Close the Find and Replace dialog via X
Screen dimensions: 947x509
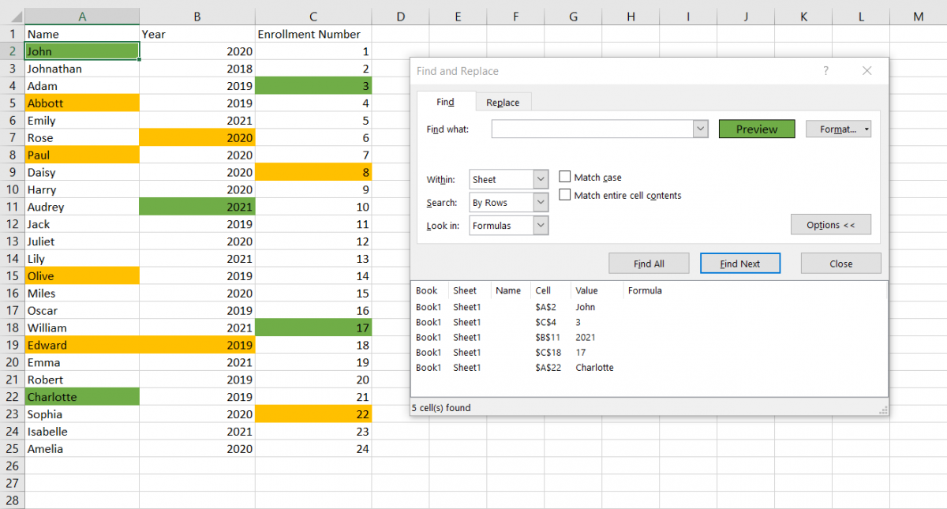pos(867,71)
